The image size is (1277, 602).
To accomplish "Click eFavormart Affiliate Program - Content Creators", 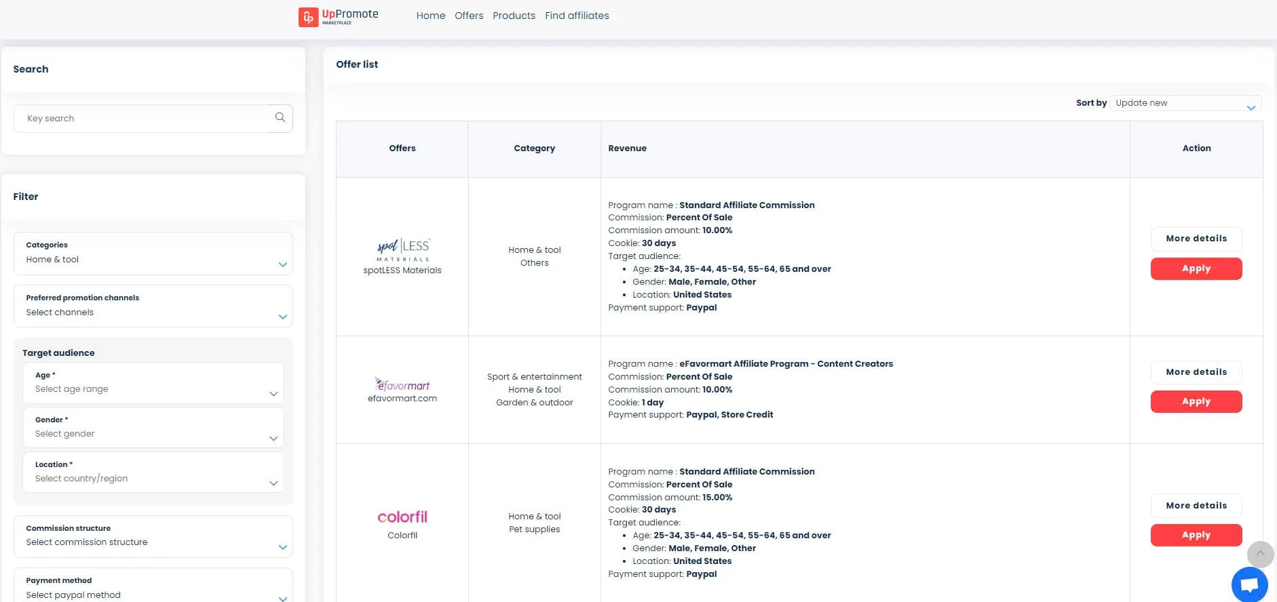I will pos(786,364).
